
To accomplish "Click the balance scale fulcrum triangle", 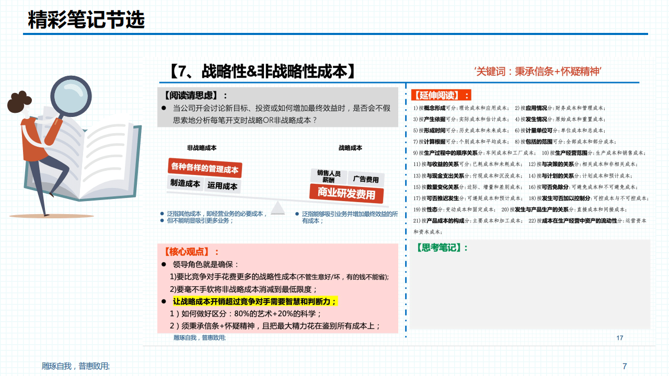I will pos(278,207).
